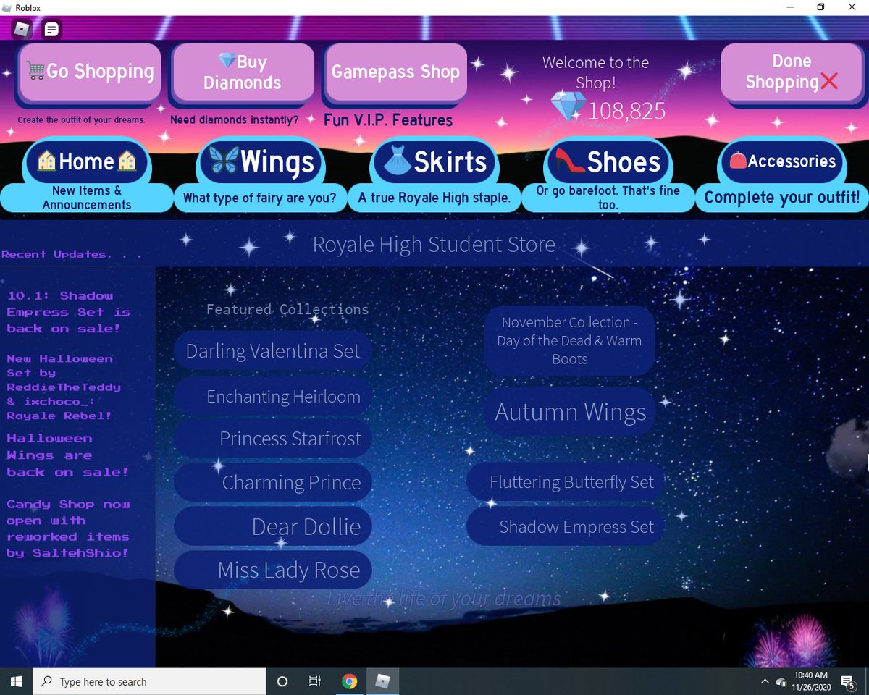Click the diamond currency icon
The image size is (869, 695).
coord(568,107)
